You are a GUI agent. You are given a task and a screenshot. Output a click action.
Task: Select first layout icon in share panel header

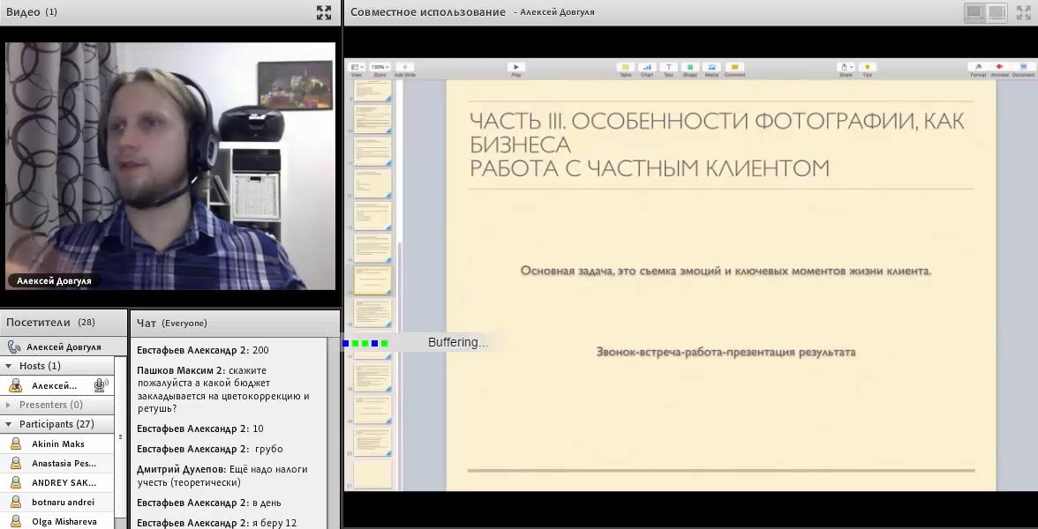(x=974, y=12)
